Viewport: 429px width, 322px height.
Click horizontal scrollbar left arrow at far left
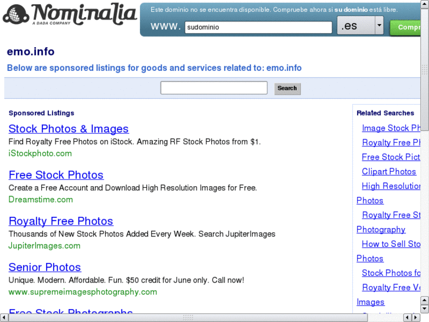4,318
